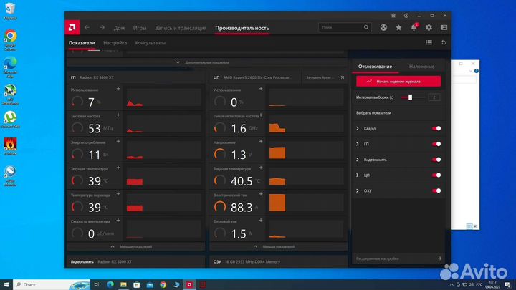
Task: Click Загрузить Ryzen button
Action: [x=324, y=77]
